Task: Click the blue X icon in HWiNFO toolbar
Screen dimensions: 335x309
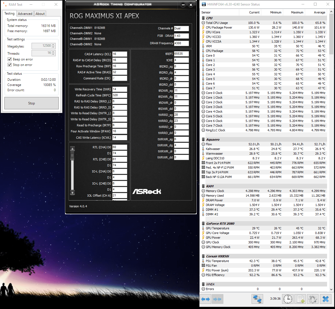Action: coord(326,299)
